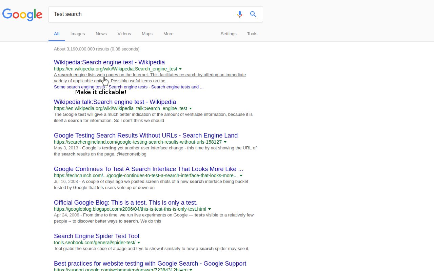This screenshot has height=271, width=434.
Task: Open the Tools menu
Action: pyautogui.click(x=252, y=34)
